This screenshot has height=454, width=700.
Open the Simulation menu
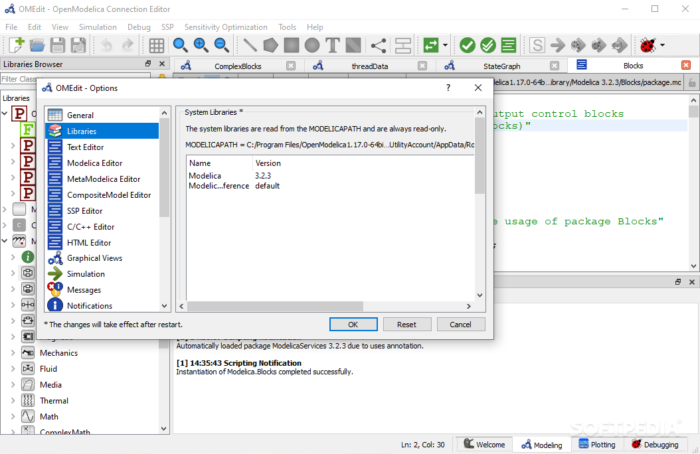[98, 27]
